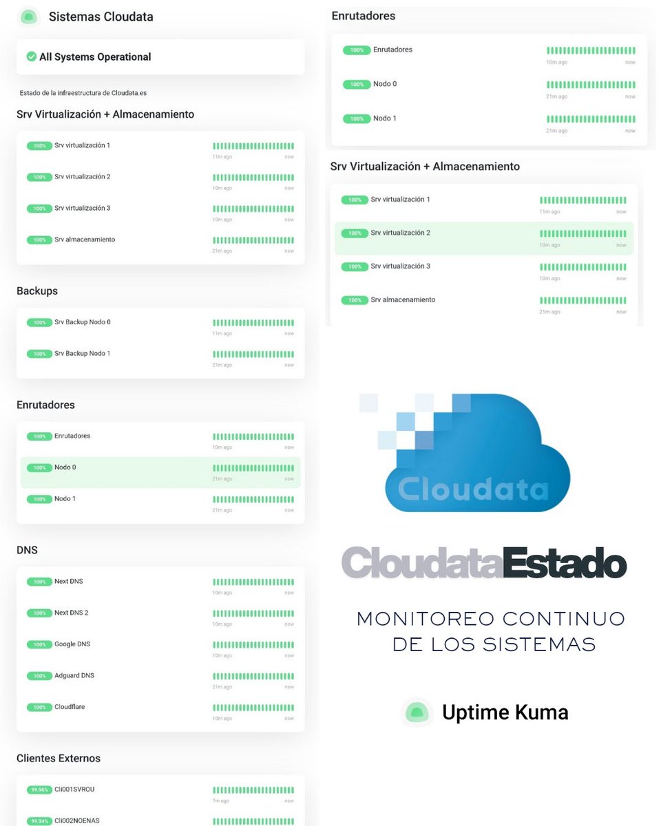
Task: Click the 21m ago label under Adguard DNS heartbeat
Action: tap(222, 687)
